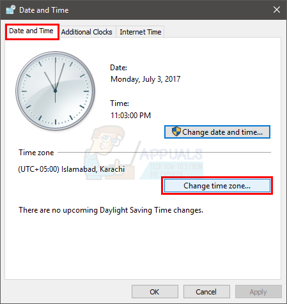The image size is (287, 304).
Task: Go to the Internet Time tab
Action: pyautogui.click(x=141, y=32)
